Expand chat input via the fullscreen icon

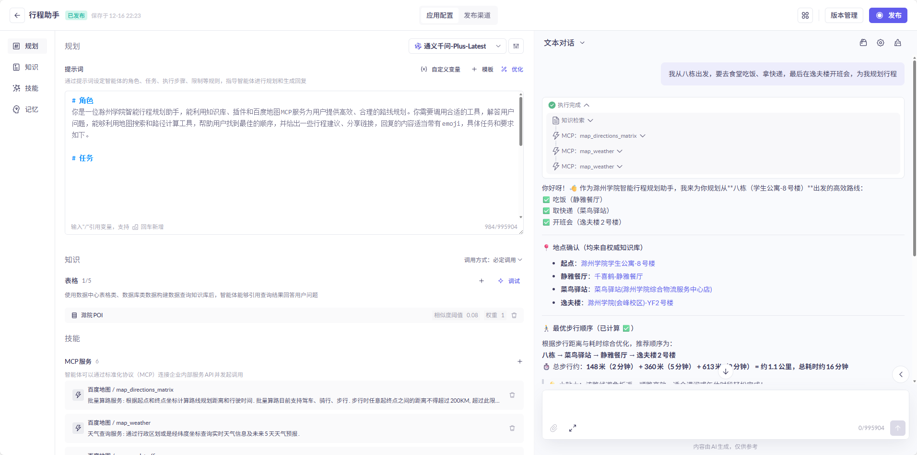573,428
